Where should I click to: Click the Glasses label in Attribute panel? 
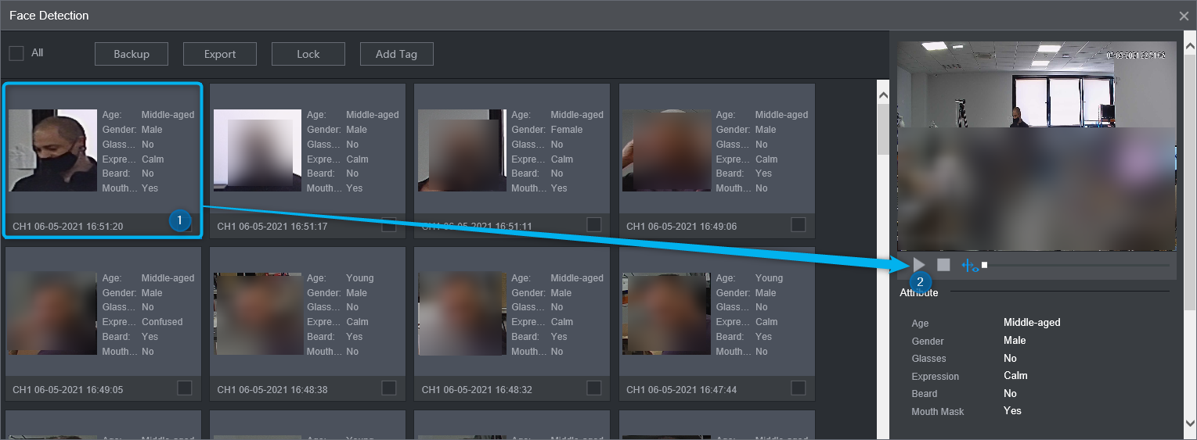[929, 359]
